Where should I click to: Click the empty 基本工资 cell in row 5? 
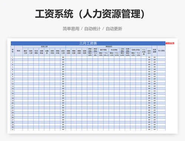point(25,67)
